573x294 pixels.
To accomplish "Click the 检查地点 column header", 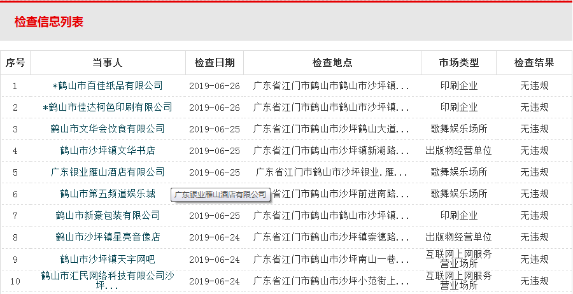I will [332, 62].
